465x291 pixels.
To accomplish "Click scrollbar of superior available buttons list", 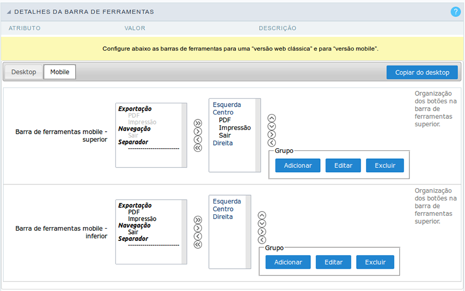I will [184, 135].
